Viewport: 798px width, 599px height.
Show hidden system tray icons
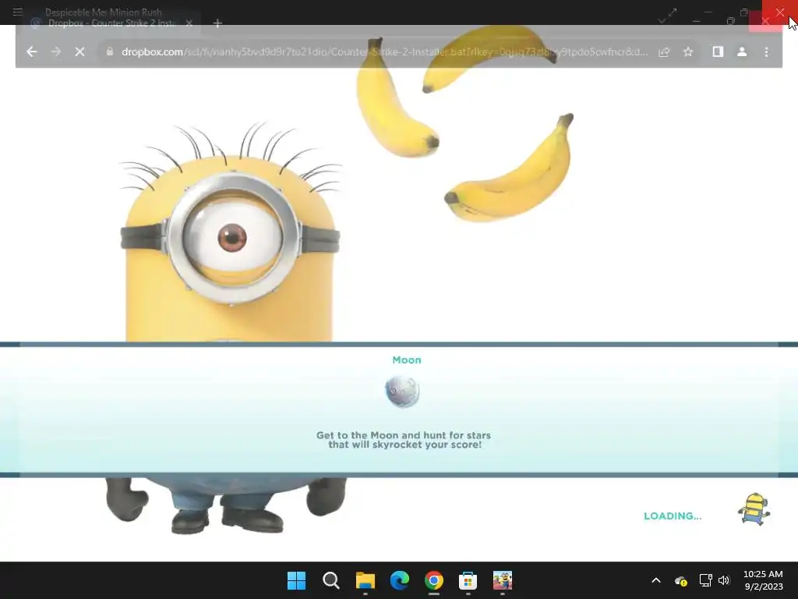[x=656, y=580]
